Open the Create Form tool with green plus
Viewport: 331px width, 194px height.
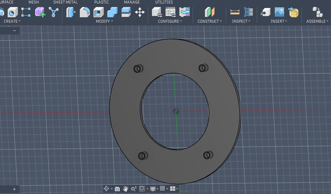click(40, 12)
